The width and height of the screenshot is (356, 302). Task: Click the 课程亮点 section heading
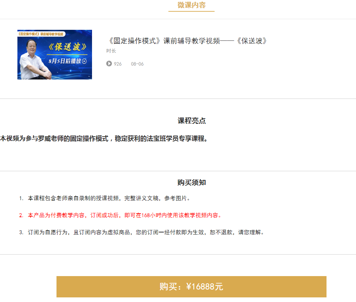point(191,120)
